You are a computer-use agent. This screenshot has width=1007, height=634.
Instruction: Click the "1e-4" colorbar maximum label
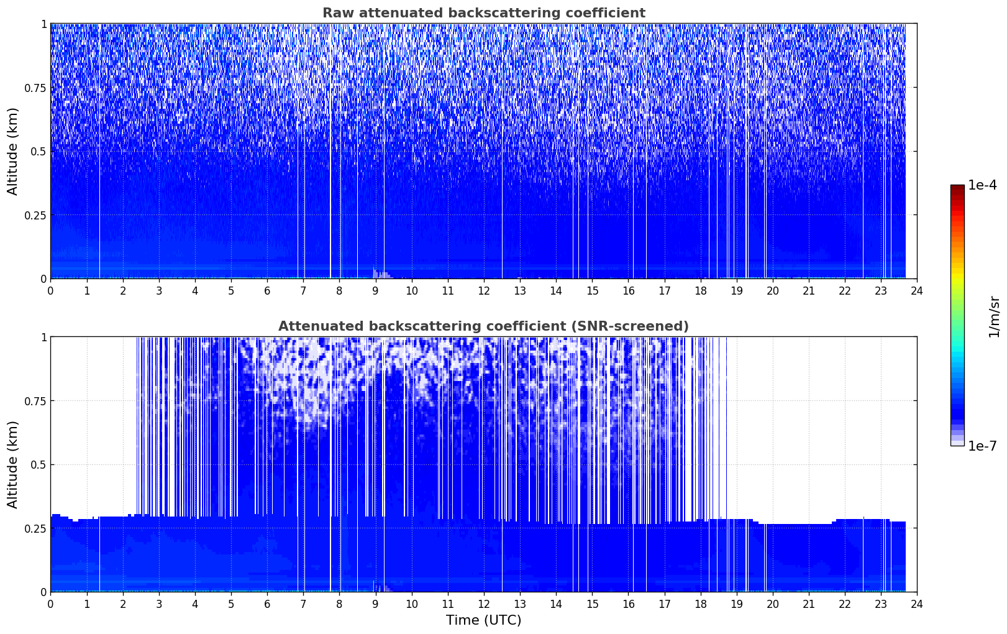point(982,185)
